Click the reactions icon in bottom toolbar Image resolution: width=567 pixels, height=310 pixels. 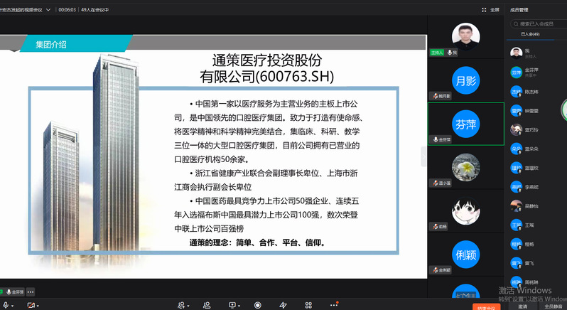coord(283,305)
